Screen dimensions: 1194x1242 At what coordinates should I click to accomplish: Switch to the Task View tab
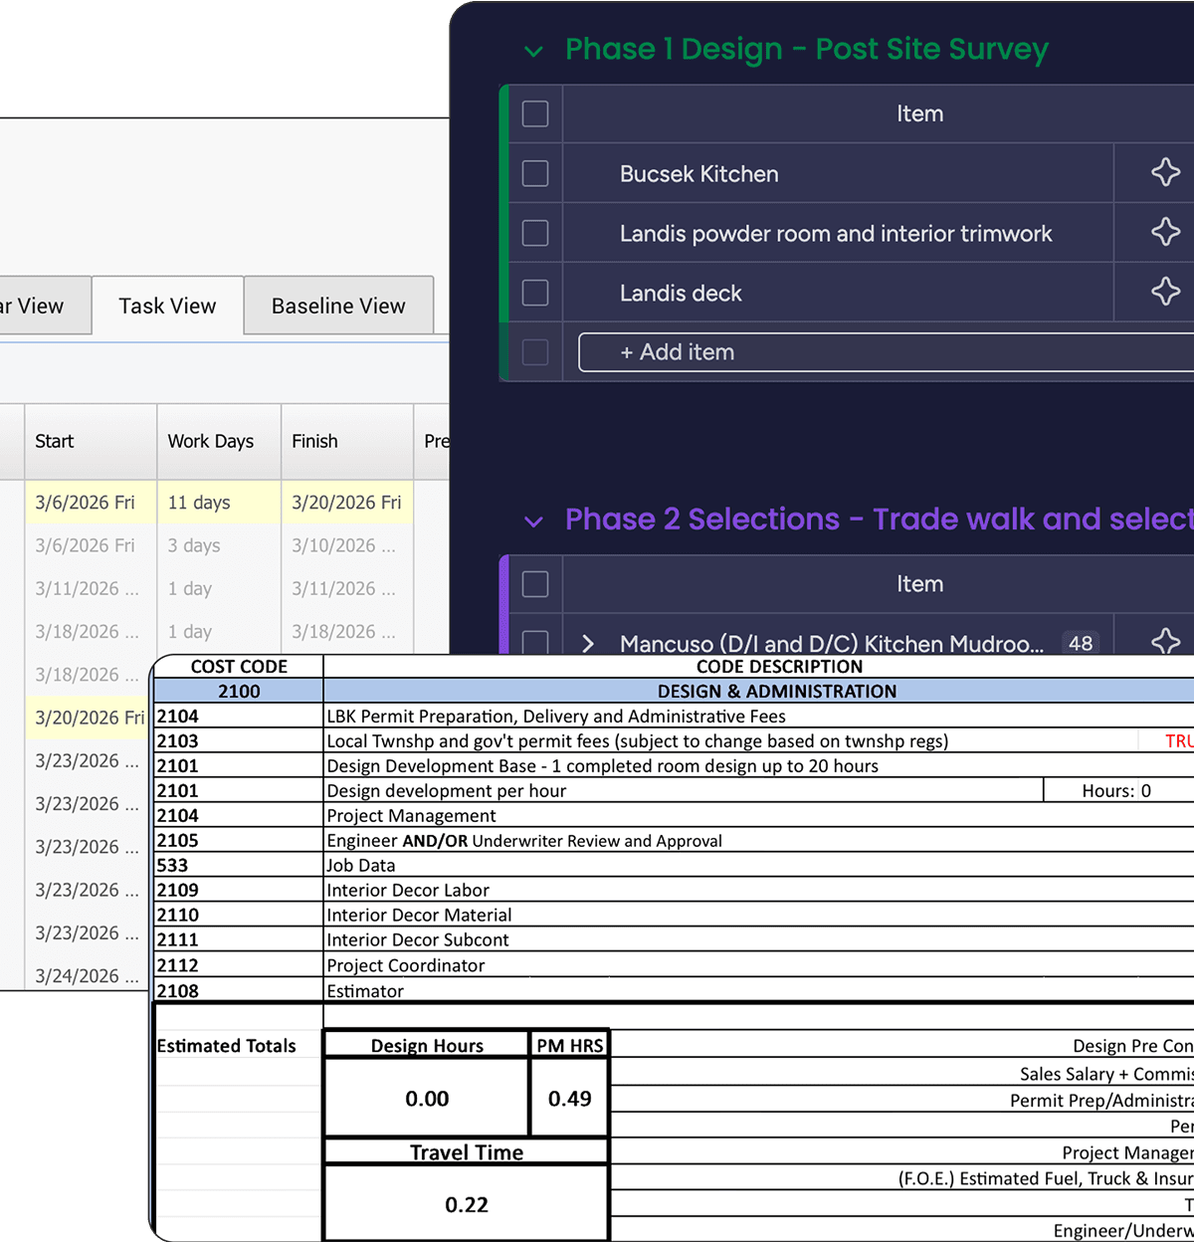click(167, 306)
